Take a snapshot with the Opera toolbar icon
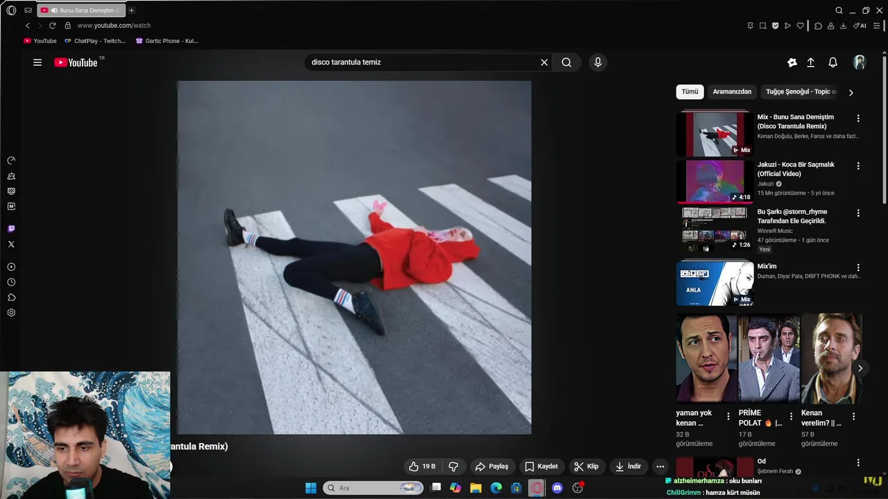The image size is (888, 499). (762, 26)
